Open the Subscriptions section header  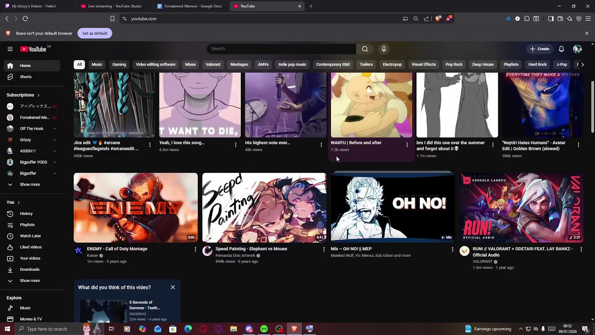pos(23,95)
